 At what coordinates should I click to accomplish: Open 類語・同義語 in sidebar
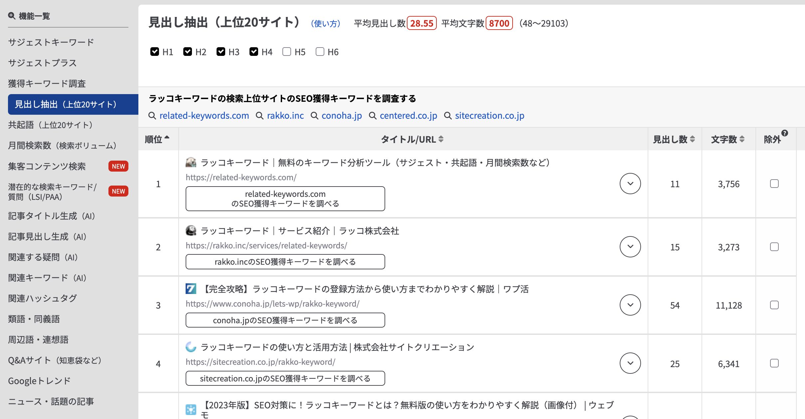(34, 319)
